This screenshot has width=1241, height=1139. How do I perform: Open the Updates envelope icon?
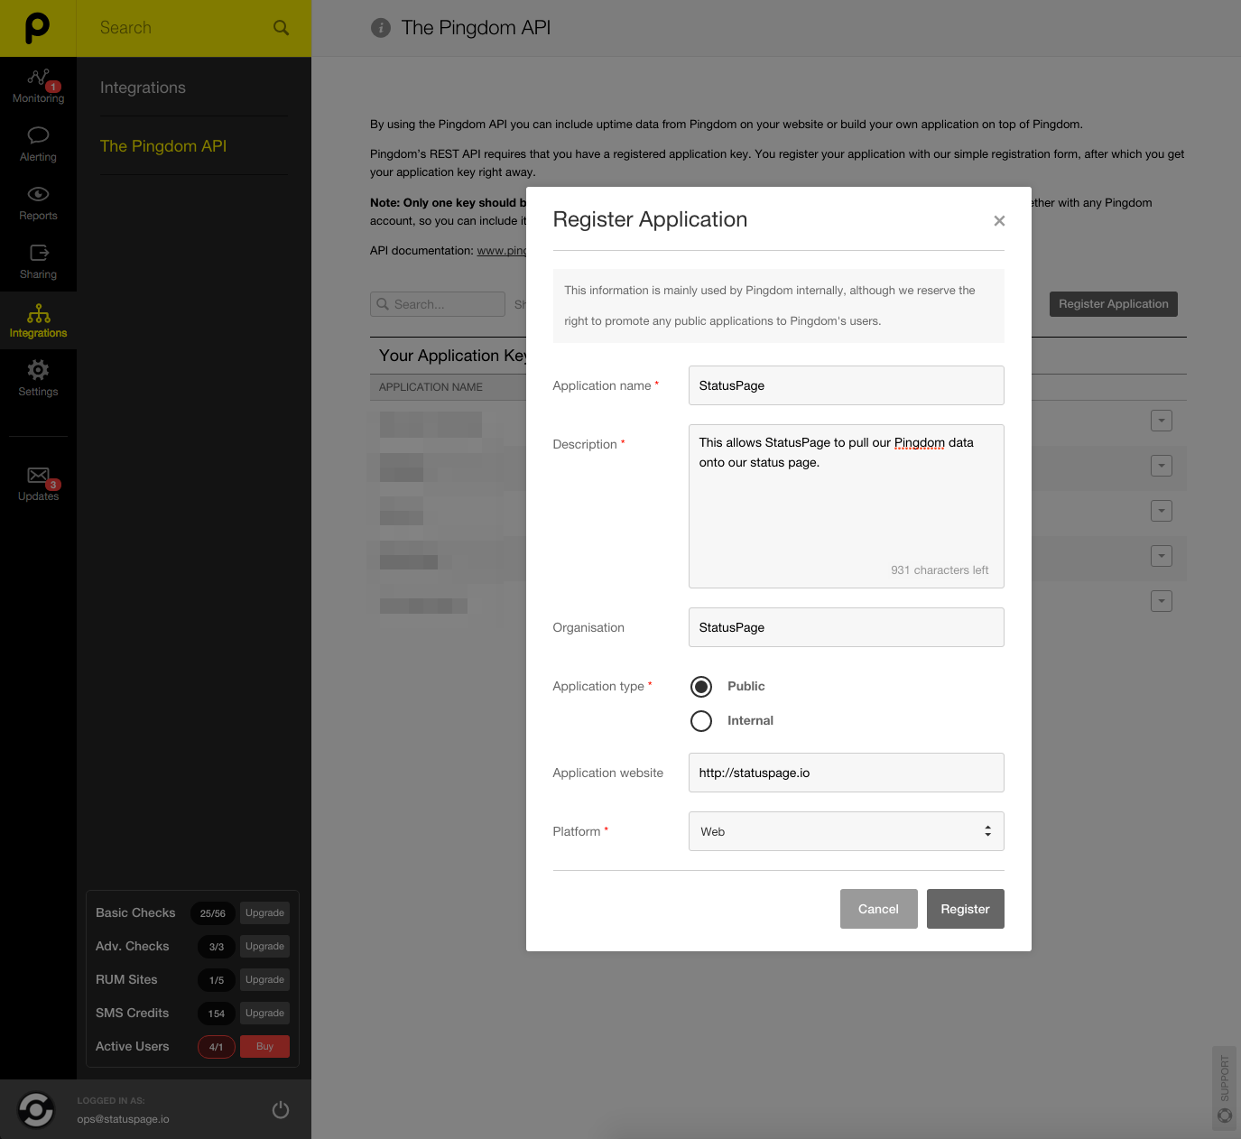[x=38, y=476]
